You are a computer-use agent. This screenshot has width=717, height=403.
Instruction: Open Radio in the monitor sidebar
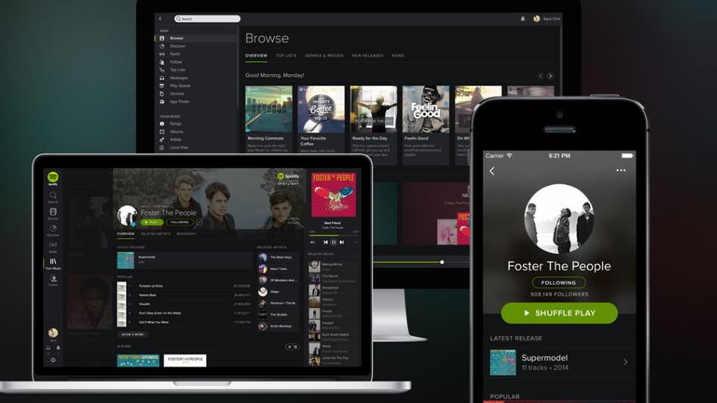point(175,54)
